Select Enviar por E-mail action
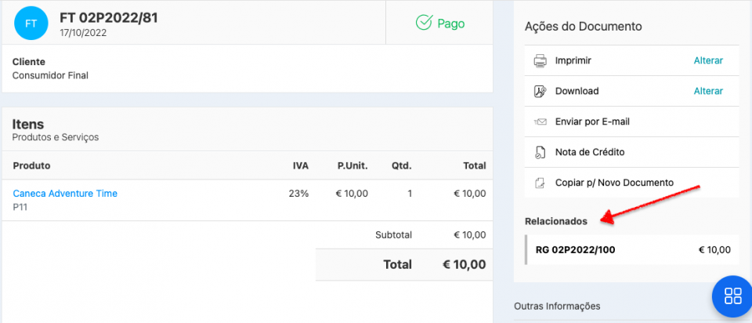752x323 pixels. click(592, 122)
